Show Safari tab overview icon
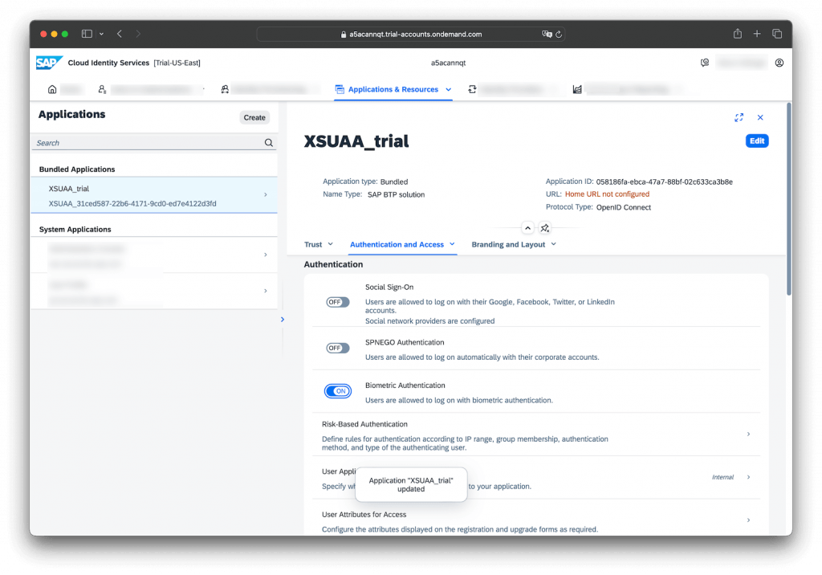Screen dimensions: 822x575 [x=777, y=34]
